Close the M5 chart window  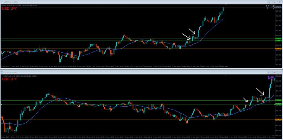click(279, 72)
